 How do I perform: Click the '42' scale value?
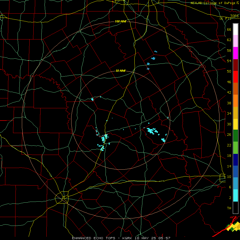coord(229,93)
